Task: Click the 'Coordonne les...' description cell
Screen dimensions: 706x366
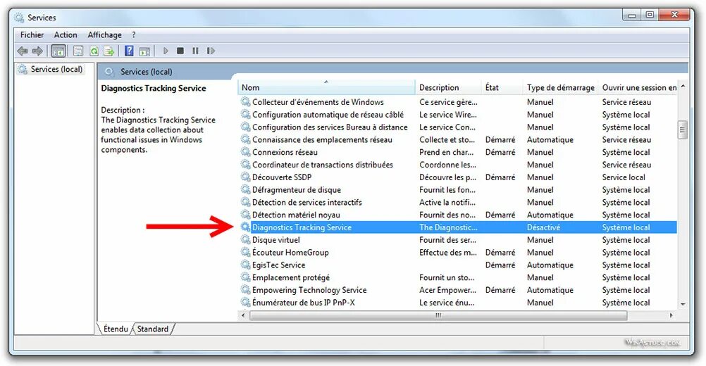Action: pyautogui.click(x=447, y=165)
